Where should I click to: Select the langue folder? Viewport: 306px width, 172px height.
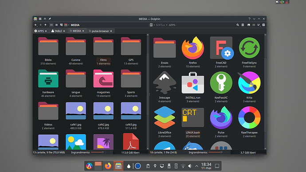[76, 83]
